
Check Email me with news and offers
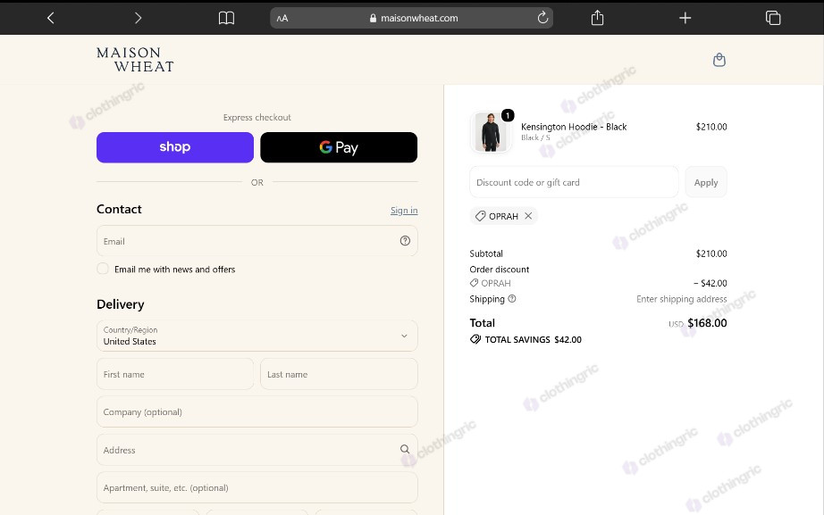(x=103, y=269)
